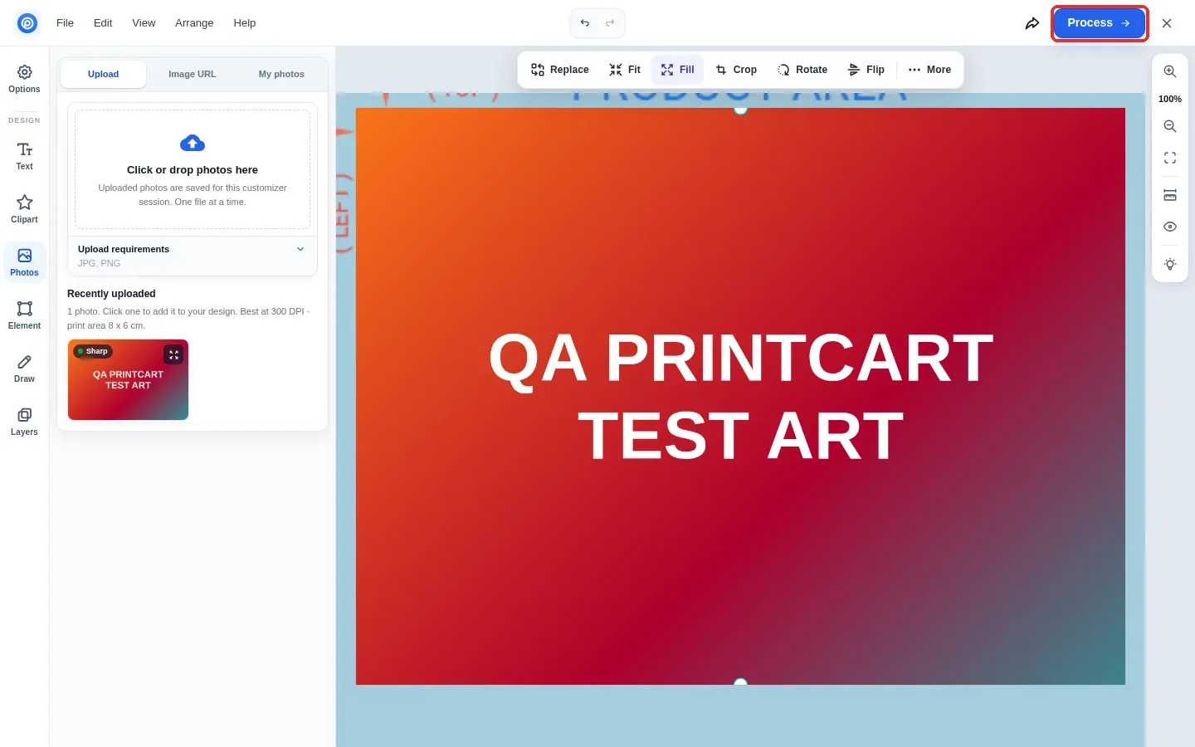Activate the Draw tool
This screenshot has height=747, width=1195.
point(24,369)
